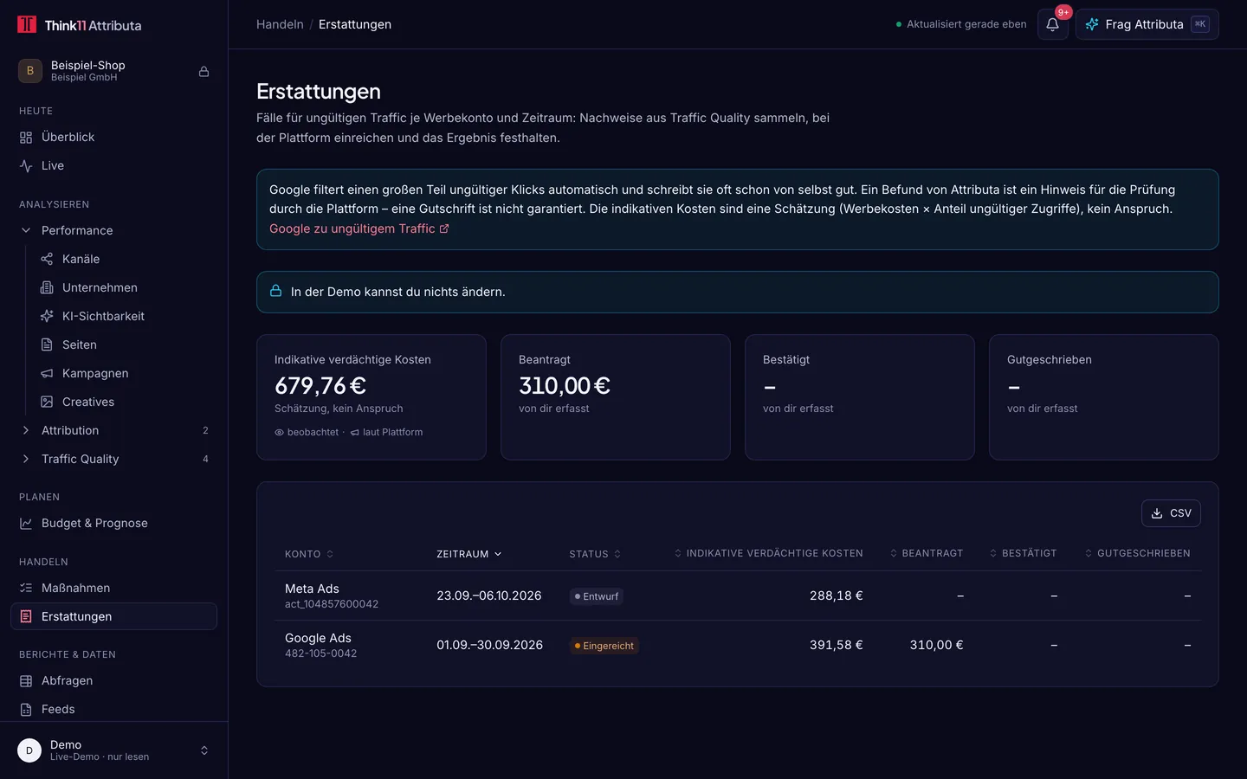This screenshot has height=779, width=1247.
Task: Click the Beispiel-Shop workspace name
Action: pyautogui.click(x=88, y=65)
